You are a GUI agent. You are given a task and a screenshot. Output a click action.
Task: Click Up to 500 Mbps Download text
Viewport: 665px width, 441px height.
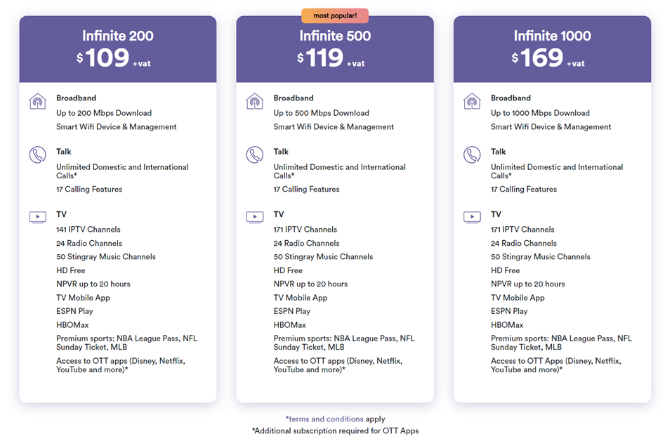pyautogui.click(x=322, y=113)
